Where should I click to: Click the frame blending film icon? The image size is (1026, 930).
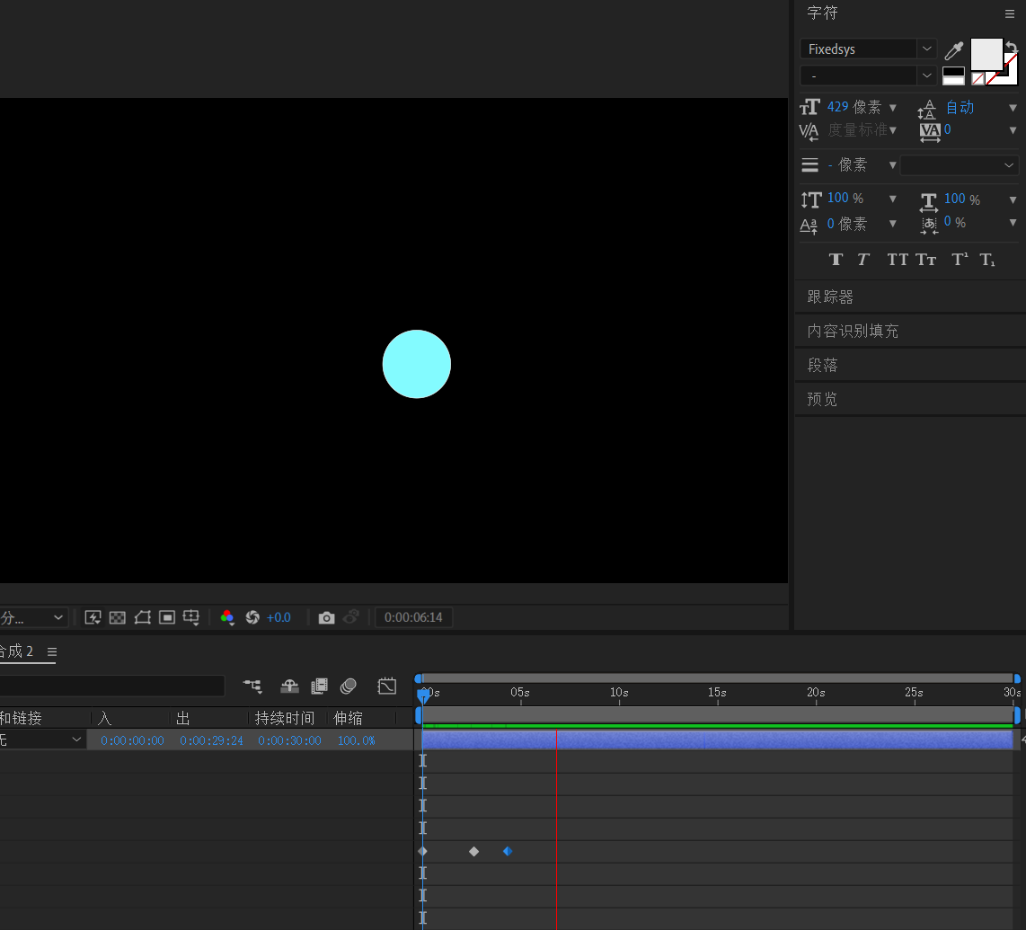pyautogui.click(x=319, y=686)
